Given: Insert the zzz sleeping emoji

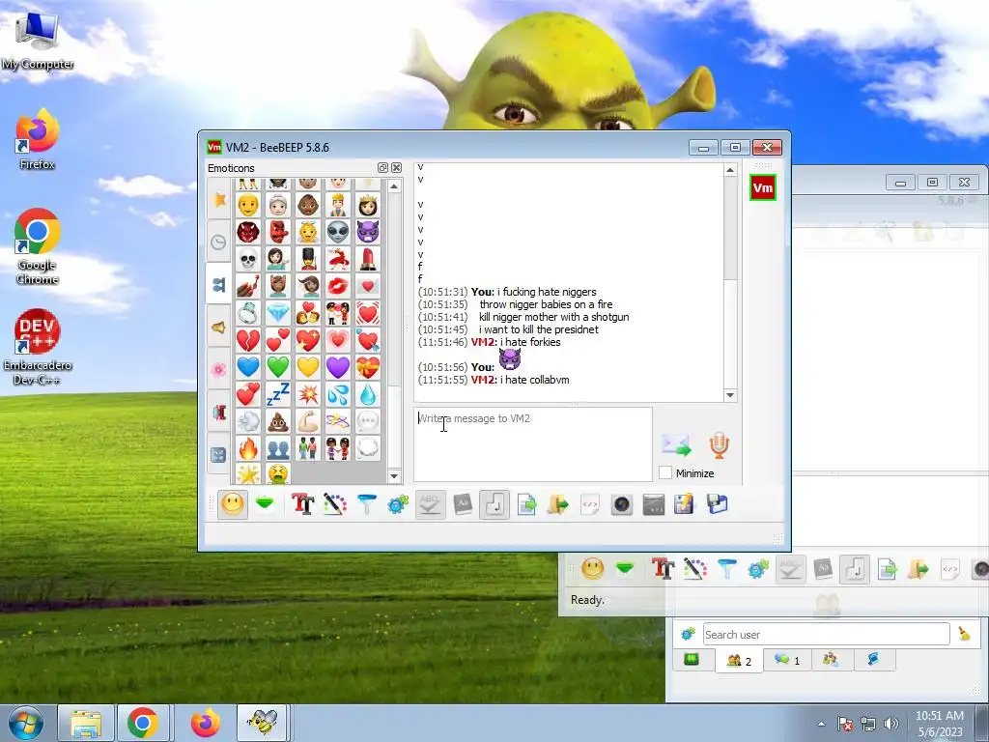Looking at the screenshot, I should (x=277, y=394).
